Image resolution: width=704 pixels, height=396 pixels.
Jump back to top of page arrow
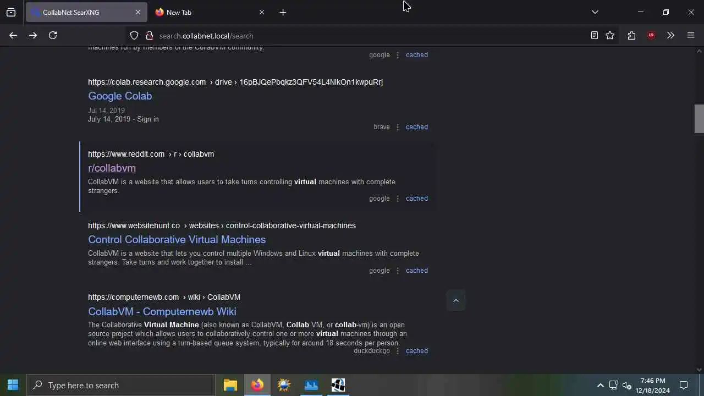pos(455,300)
